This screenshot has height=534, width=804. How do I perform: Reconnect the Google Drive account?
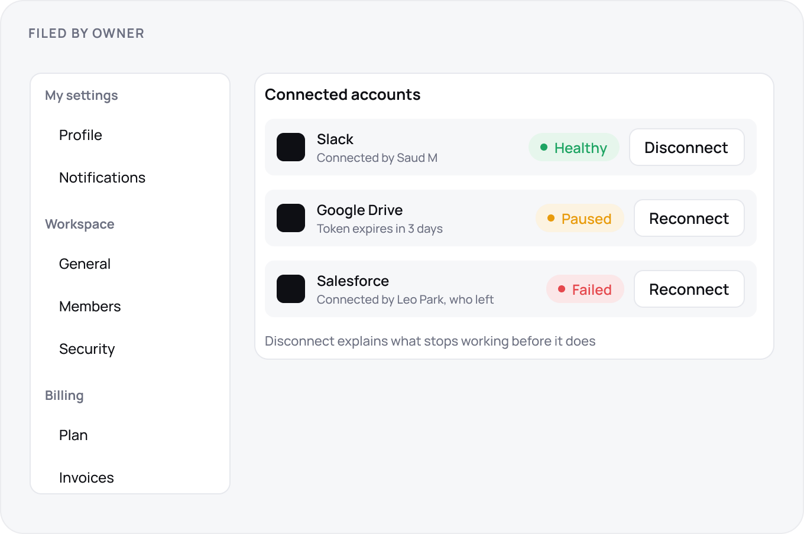689,218
